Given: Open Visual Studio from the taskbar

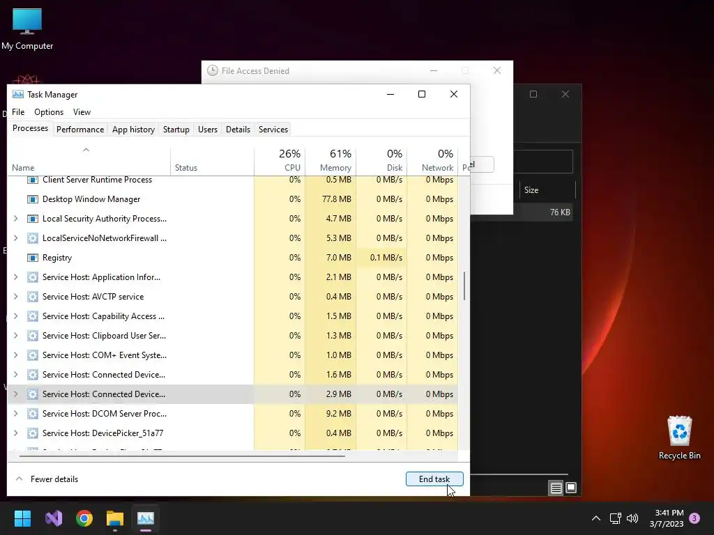Looking at the screenshot, I should (54, 518).
